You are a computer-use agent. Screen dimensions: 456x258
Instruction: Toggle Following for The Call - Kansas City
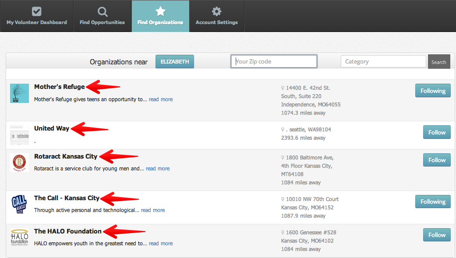[432, 202]
